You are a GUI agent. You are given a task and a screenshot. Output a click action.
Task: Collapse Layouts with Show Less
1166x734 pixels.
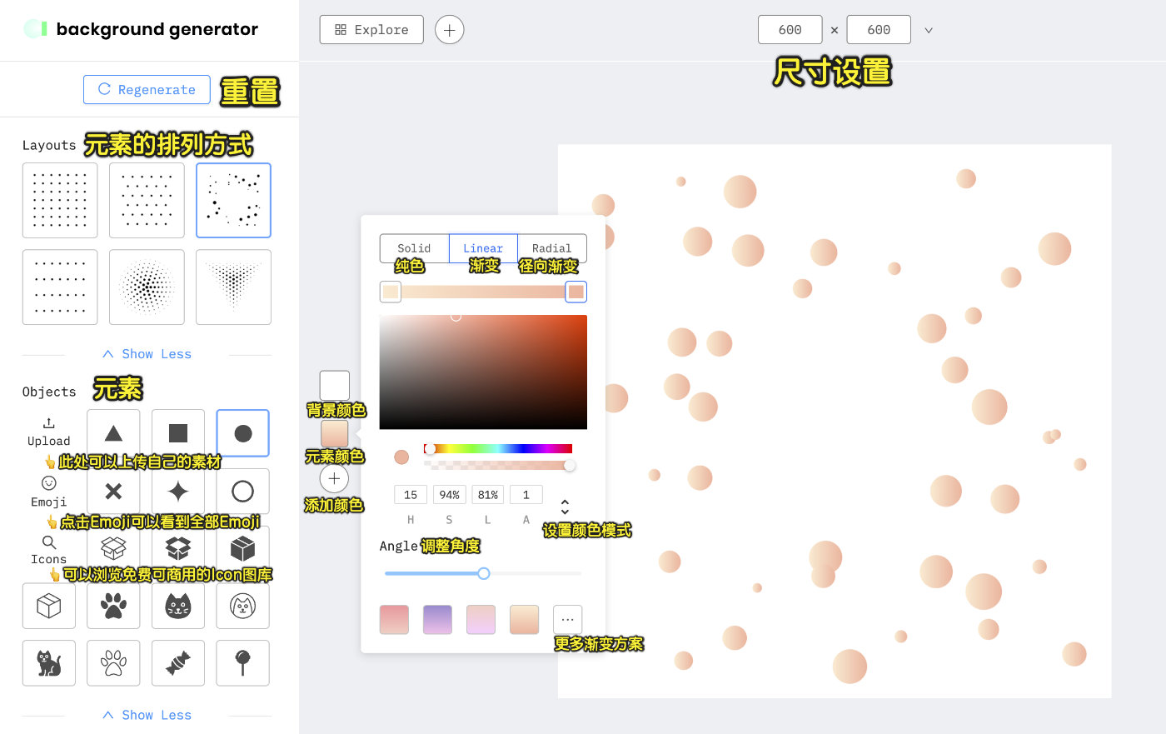tap(147, 354)
